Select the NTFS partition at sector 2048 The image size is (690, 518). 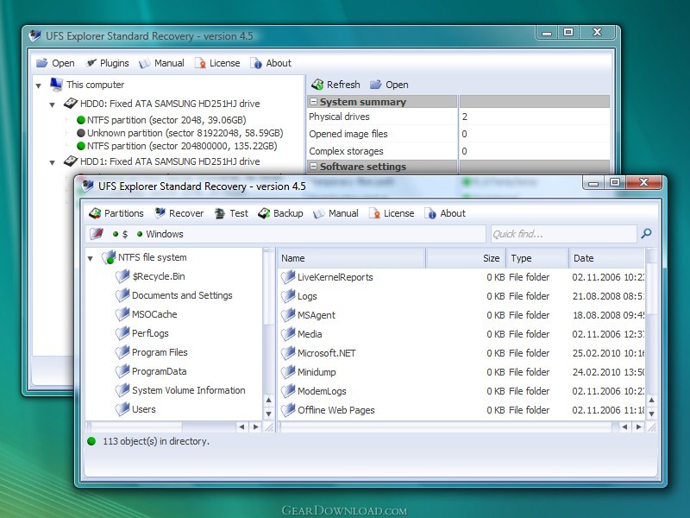pos(161,120)
